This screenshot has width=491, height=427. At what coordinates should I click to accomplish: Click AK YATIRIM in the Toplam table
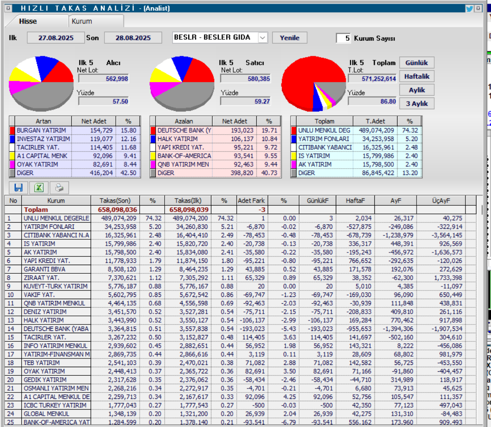click(x=315, y=164)
